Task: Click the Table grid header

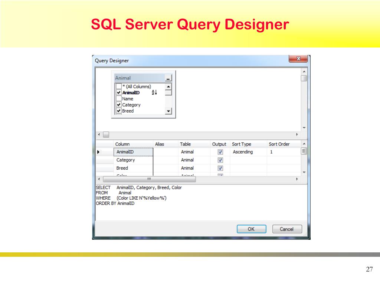Action: [x=194, y=144]
